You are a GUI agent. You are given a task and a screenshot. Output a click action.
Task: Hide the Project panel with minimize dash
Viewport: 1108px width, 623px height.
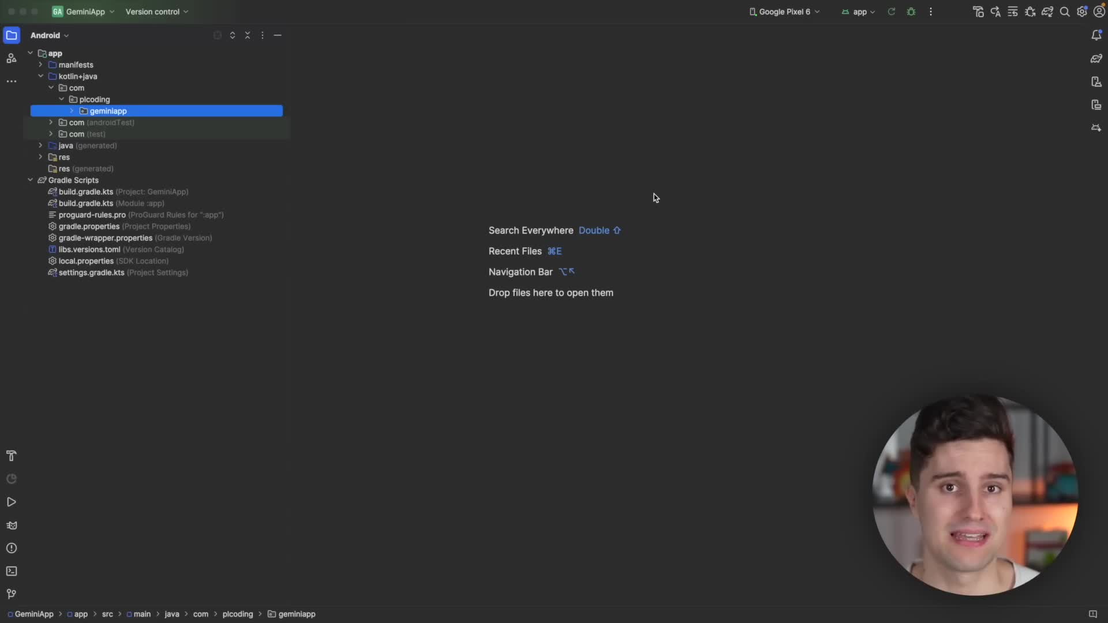[x=278, y=35]
